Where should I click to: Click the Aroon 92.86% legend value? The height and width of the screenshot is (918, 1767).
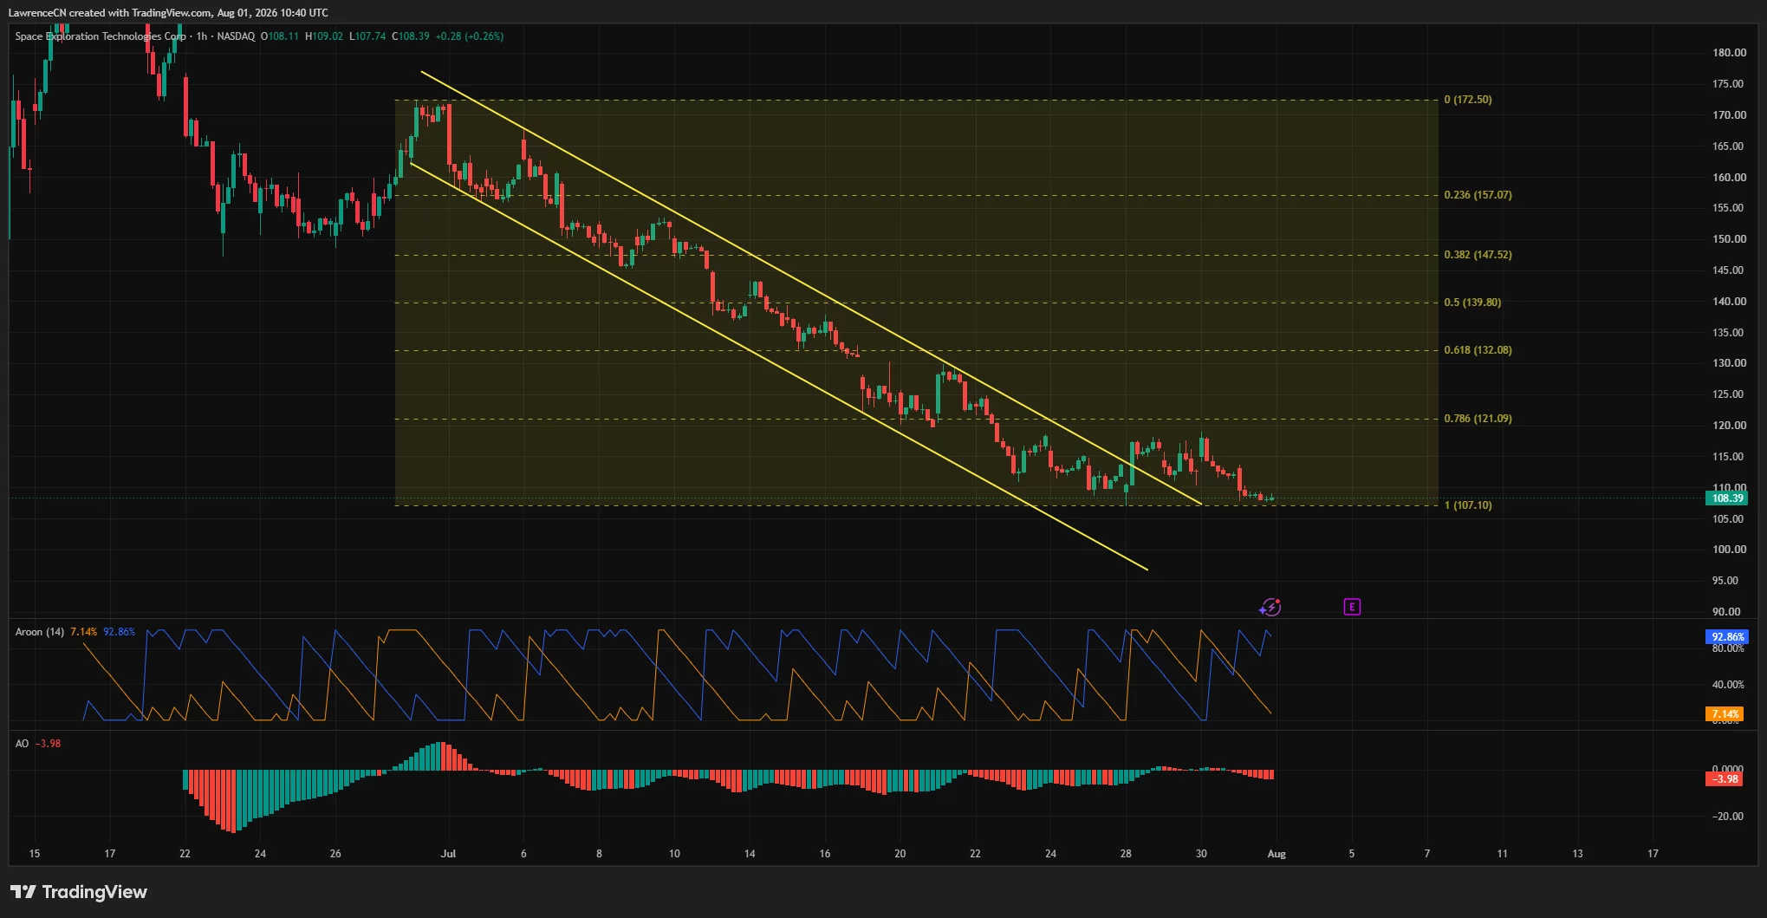pyautogui.click(x=120, y=632)
